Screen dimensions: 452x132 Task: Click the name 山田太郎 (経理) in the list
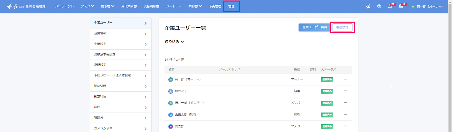point(186,115)
